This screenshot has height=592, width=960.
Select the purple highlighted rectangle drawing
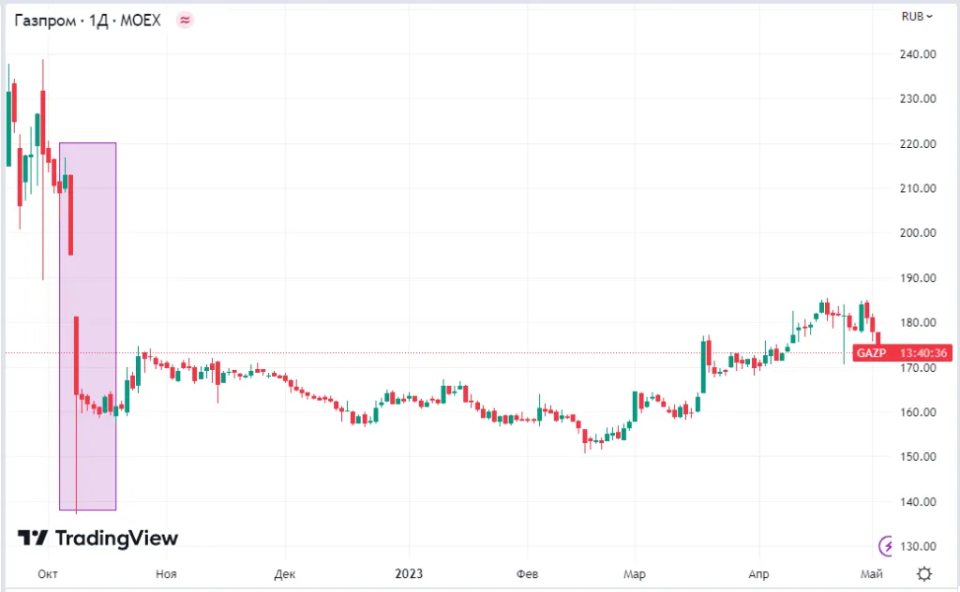(87, 326)
